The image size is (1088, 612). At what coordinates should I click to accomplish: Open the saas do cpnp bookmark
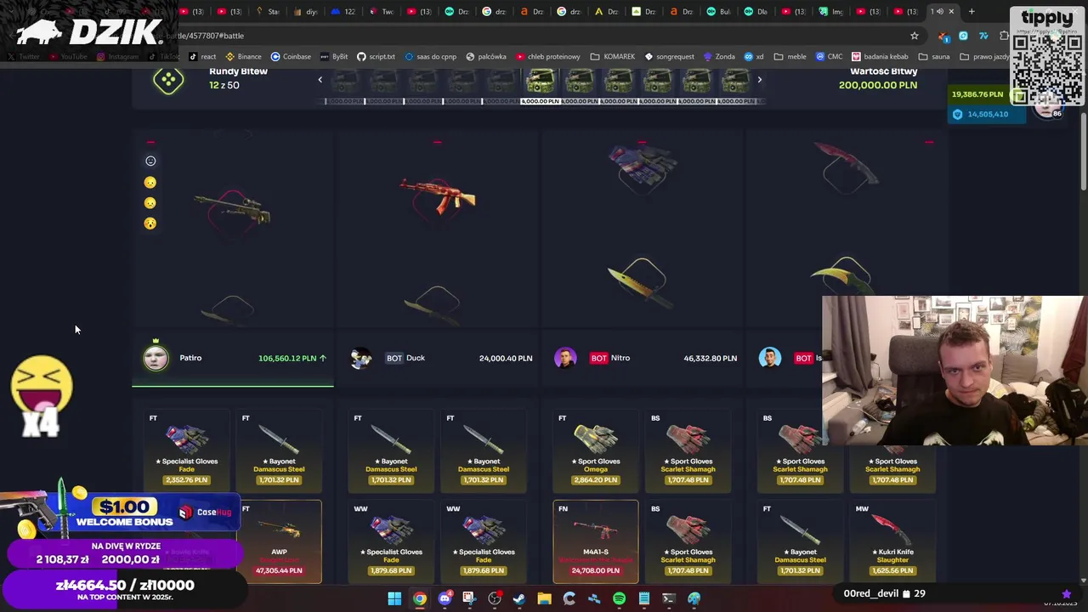[x=431, y=56]
